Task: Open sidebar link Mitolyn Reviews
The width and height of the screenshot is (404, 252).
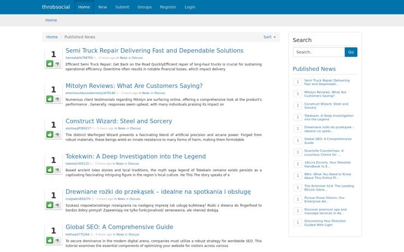Action: click(325, 94)
